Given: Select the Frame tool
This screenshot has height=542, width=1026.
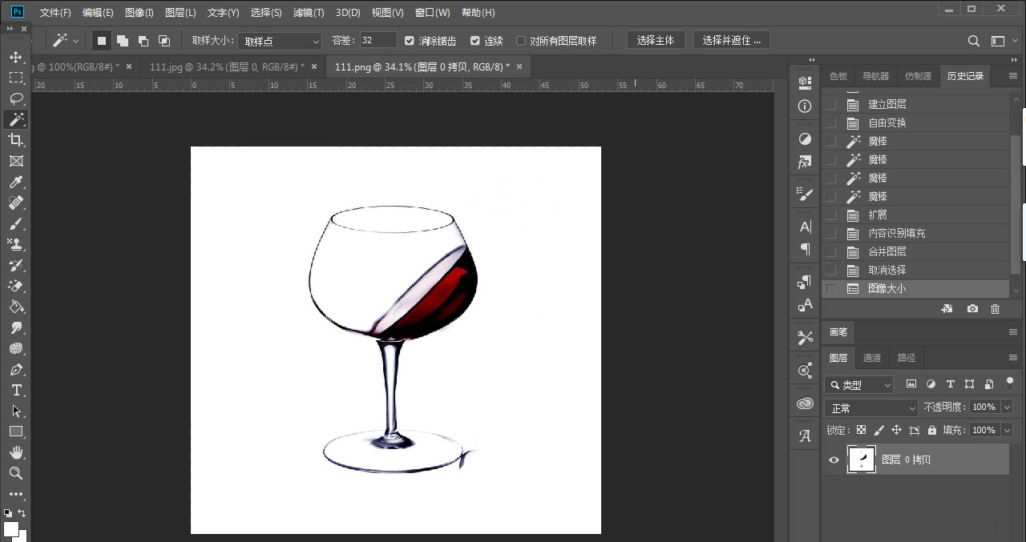Looking at the screenshot, I should pos(15,161).
